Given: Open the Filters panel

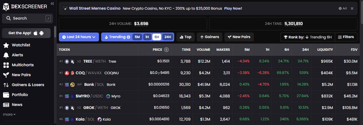Looking at the screenshot, I should 346,37.
